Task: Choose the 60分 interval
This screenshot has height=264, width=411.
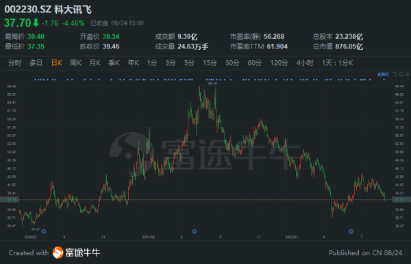Action: pos(255,63)
